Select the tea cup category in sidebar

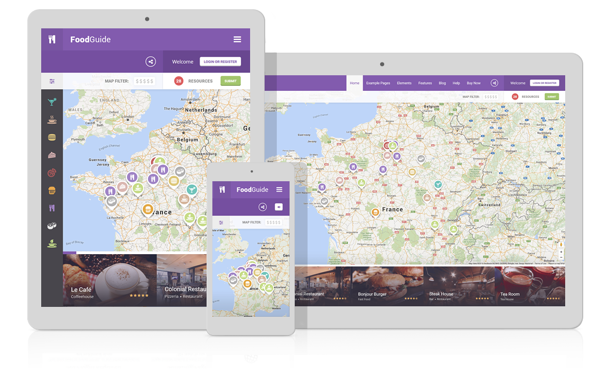[52, 243]
